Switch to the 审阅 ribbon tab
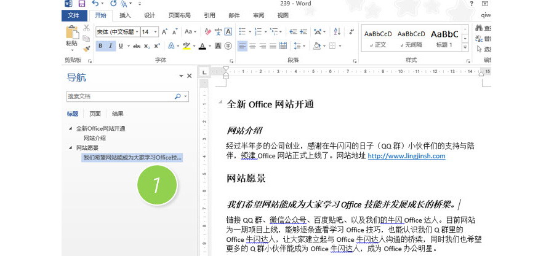This screenshot has width=554, height=256. [x=259, y=15]
